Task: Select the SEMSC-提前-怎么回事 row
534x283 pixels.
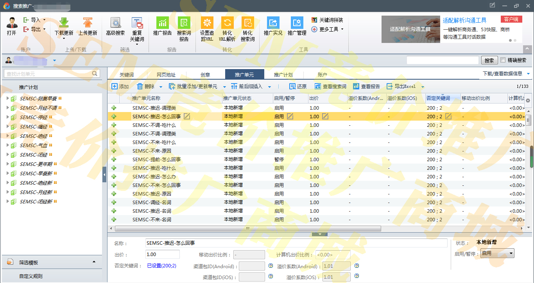Action: pyautogui.click(x=316, y=159)
